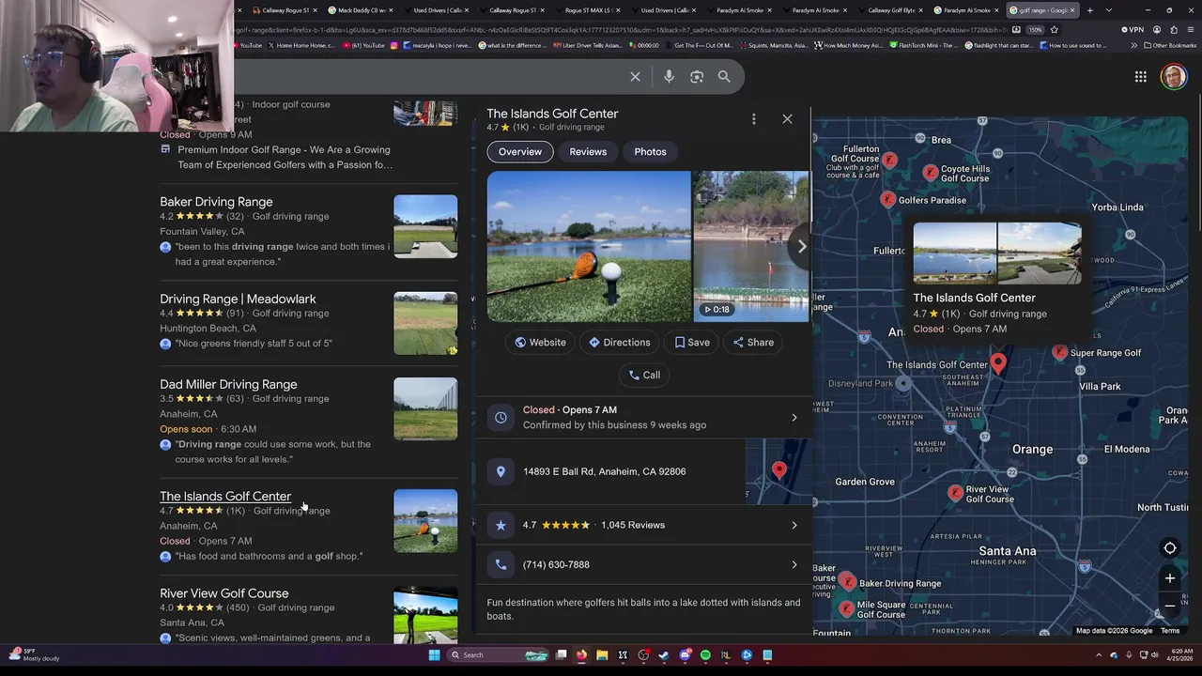
Task: Show more bookmarks overflow chevron
Action: click(x=1133, y=45)
